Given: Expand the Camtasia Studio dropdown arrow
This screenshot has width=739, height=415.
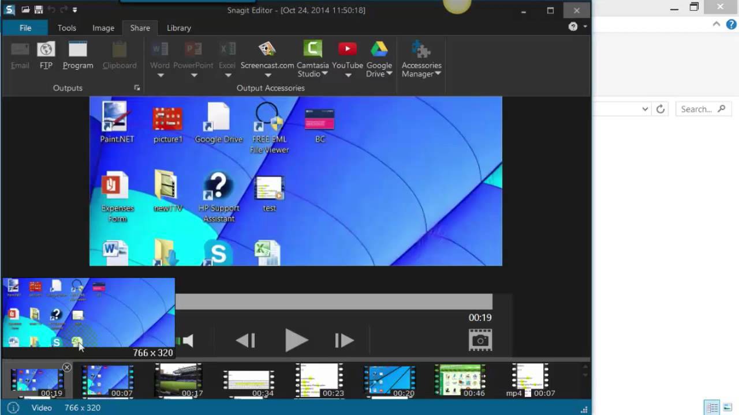Looking at the screenshot, I should 325,74.
